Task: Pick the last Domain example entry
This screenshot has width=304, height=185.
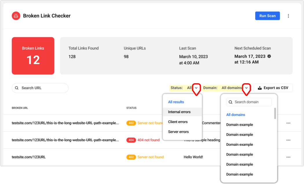Action: (239, 174)
